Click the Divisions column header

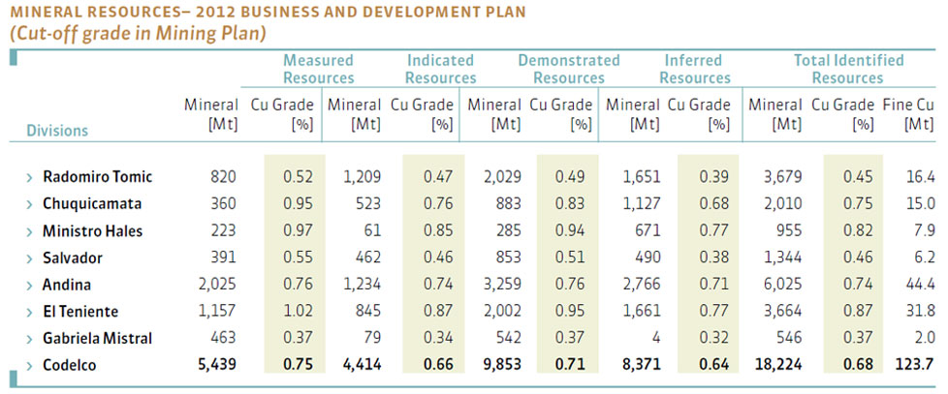click(x=57, y=131)
